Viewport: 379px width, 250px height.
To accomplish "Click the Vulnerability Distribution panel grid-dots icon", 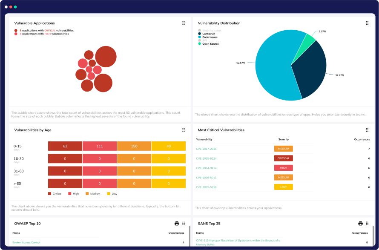I will 367,23.
